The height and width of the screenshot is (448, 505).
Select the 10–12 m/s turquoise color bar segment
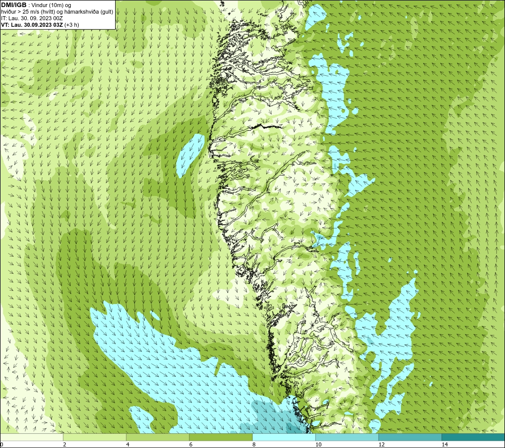(x=347, y=437)
